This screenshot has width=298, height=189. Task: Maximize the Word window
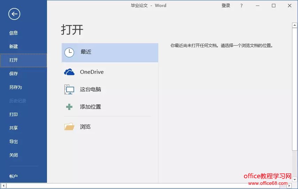(x=274, y=6)
